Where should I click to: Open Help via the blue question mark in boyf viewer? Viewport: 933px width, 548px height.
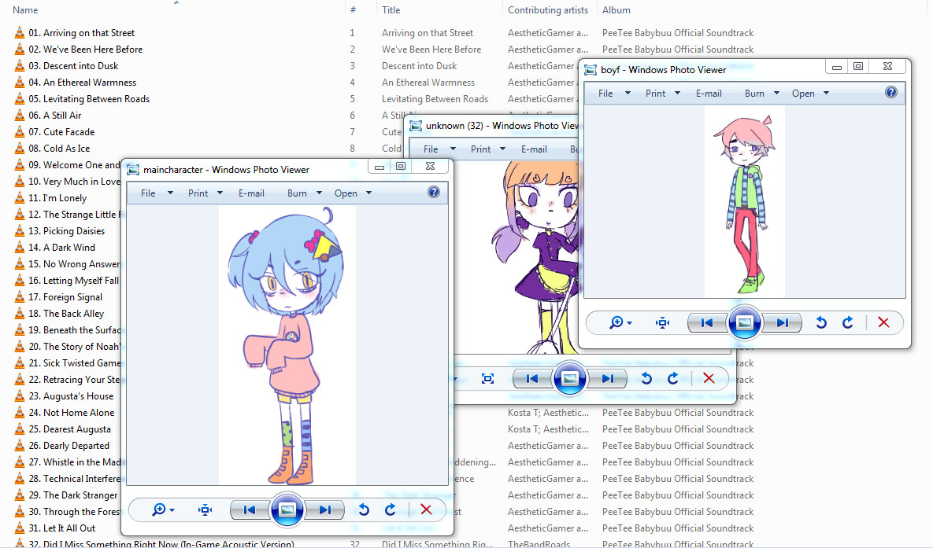891,92
